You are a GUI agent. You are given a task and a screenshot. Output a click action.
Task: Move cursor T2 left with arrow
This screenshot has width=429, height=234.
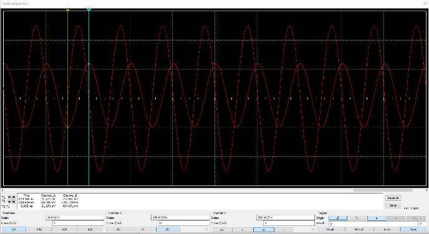coord(9,202)
